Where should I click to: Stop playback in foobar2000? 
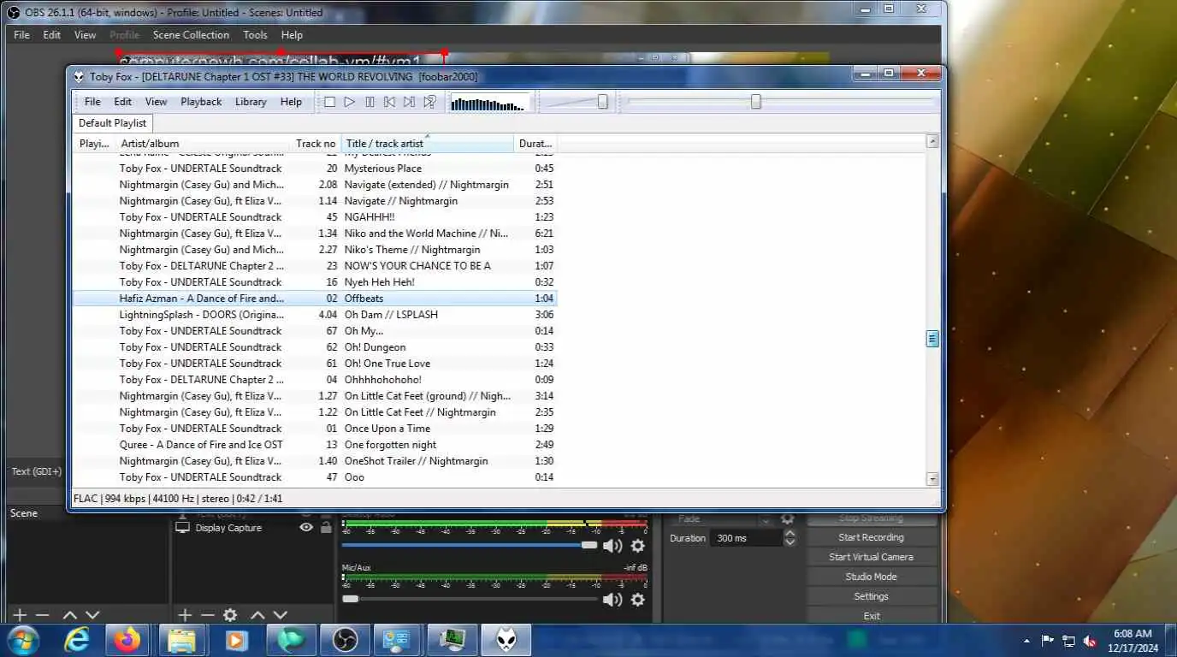click(329, 102)
